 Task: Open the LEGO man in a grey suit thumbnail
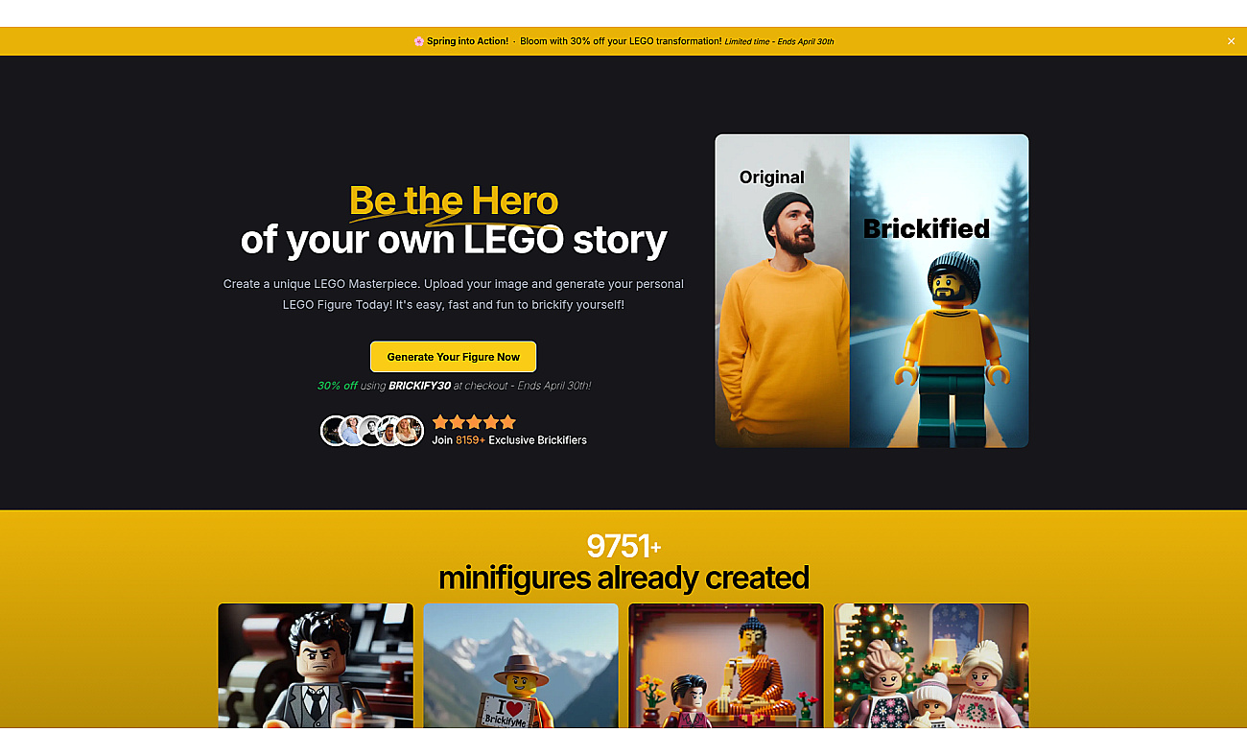click(316, 665)
